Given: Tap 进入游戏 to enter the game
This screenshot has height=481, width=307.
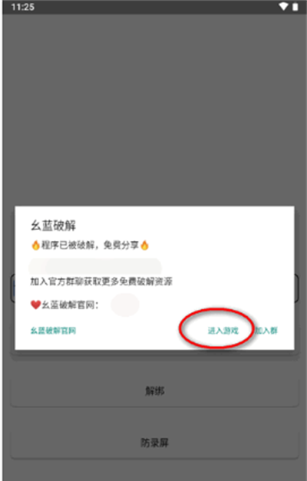Looking at the screenshot, I should [223, 331].
